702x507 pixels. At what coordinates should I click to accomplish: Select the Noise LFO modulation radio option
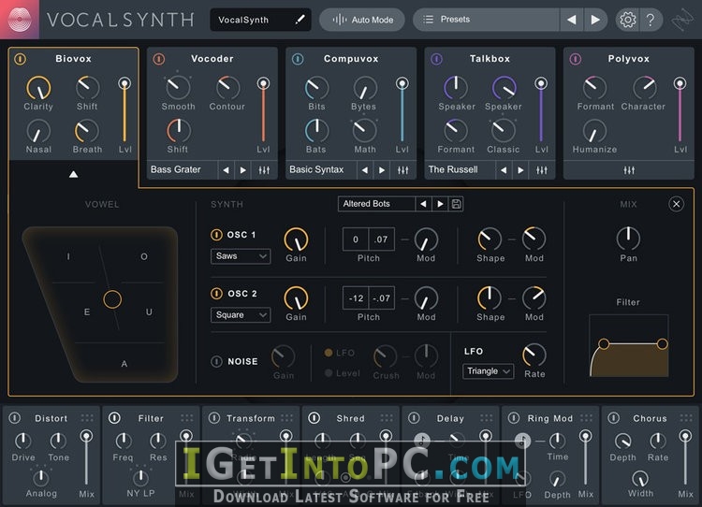(x=329, y=353)
